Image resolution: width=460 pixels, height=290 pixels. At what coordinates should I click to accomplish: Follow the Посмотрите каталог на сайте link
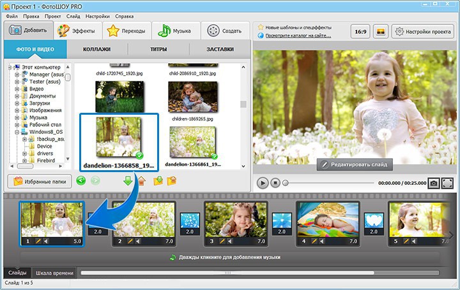[298, 36]
